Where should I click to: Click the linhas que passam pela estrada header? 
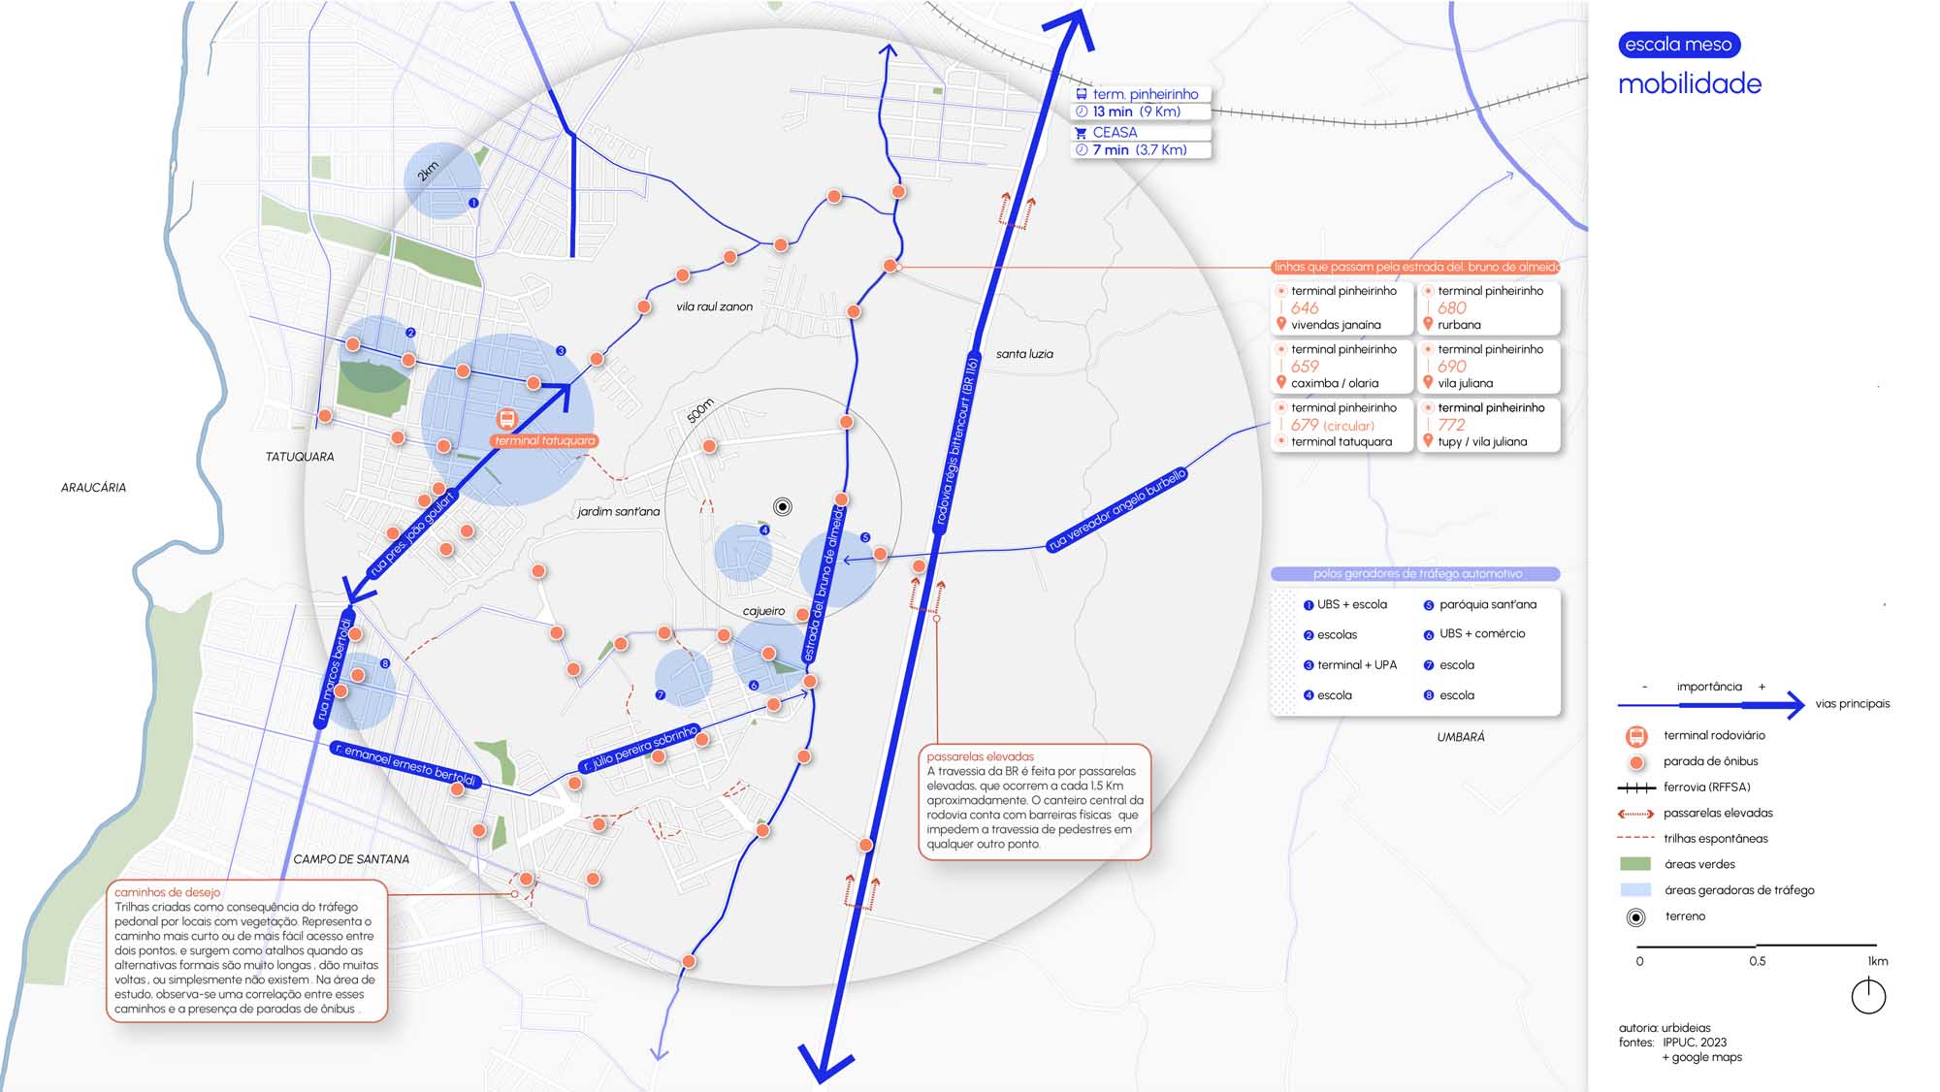(x=1414, y=267)
